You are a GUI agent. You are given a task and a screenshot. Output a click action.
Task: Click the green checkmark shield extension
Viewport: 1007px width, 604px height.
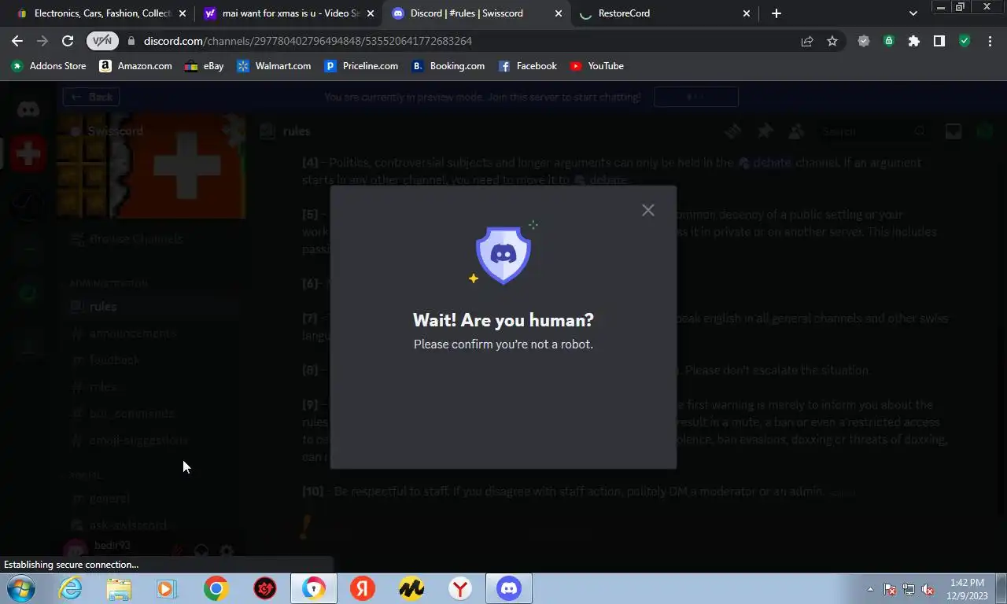965,41
